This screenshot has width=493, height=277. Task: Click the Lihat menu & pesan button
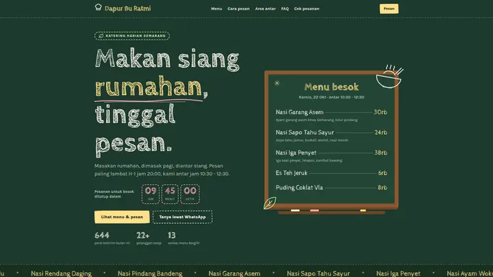coord(122,217)
